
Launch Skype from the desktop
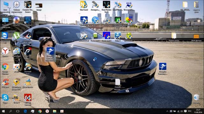(x=5, y=98)
